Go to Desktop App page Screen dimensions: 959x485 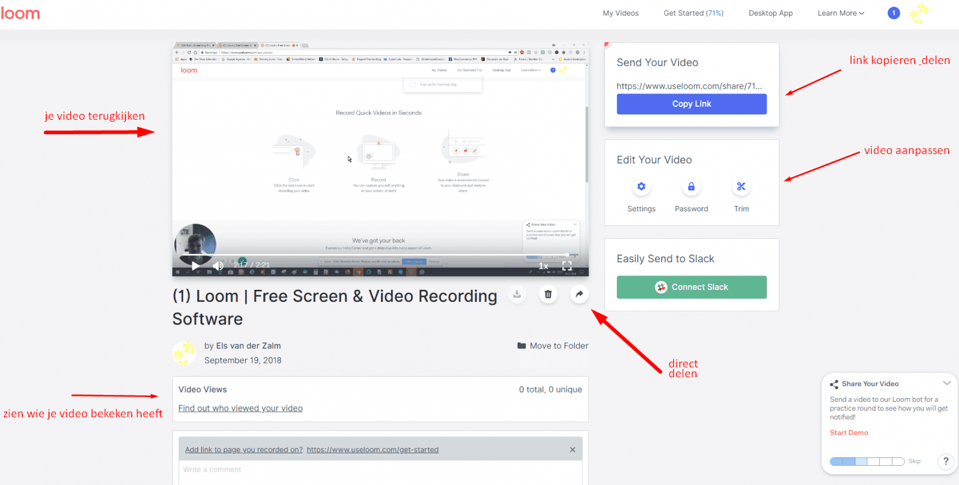770,13
